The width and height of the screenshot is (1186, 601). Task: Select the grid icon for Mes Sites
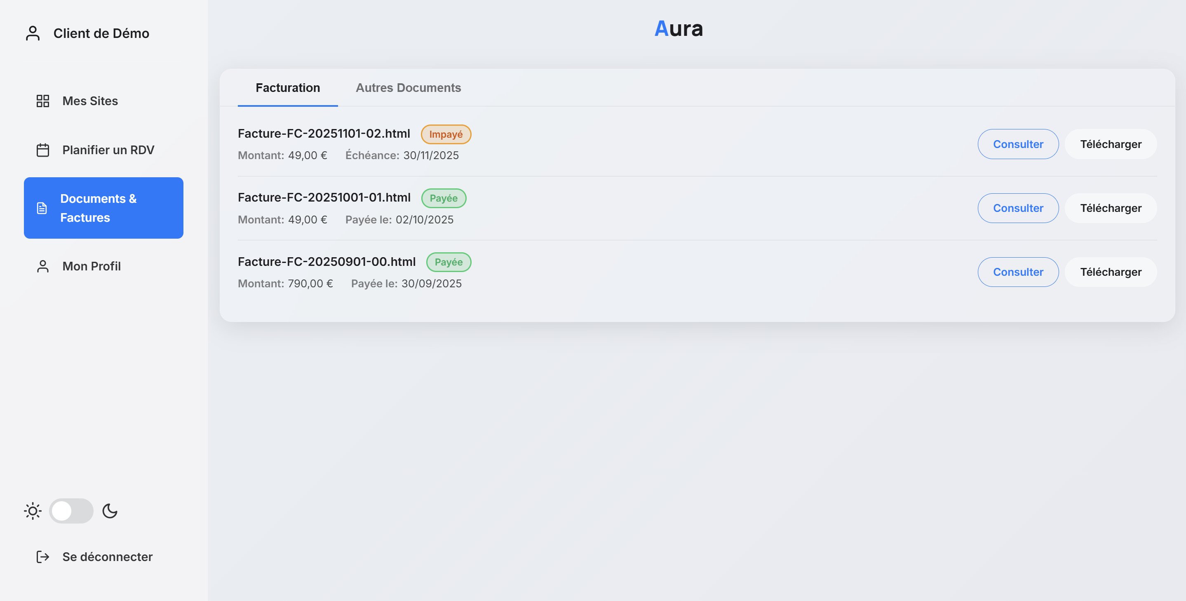click(43, 101)
